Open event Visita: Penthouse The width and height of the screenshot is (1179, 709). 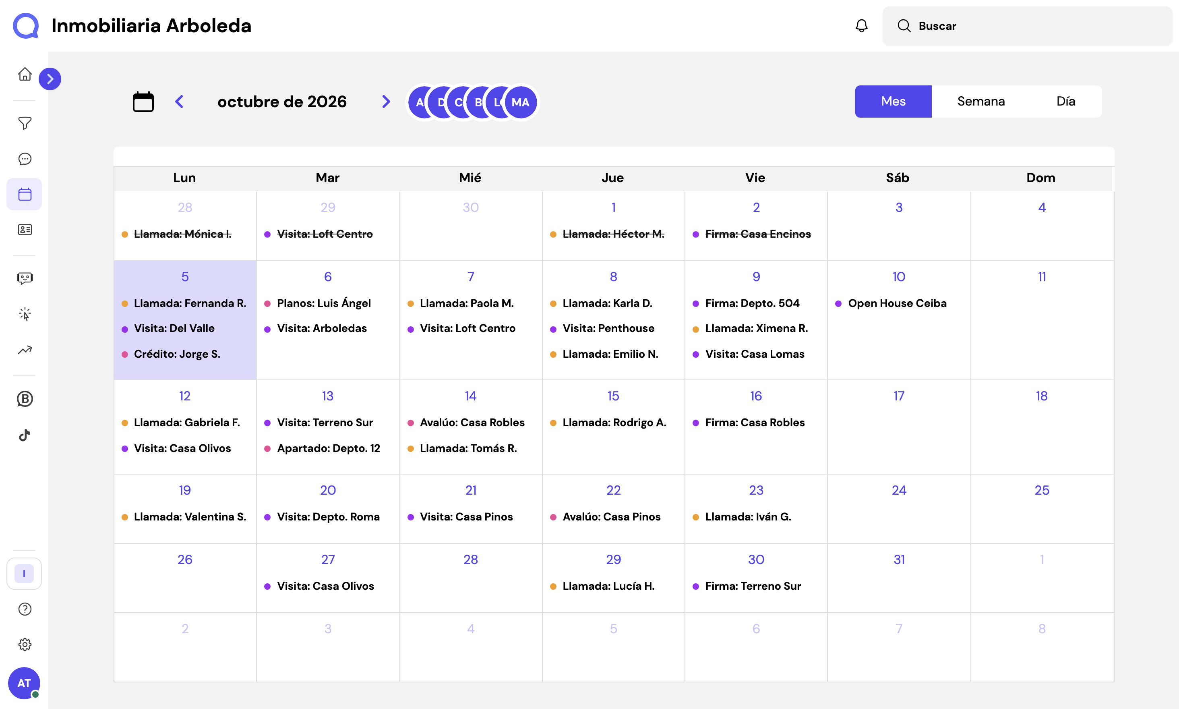(603, 329)
